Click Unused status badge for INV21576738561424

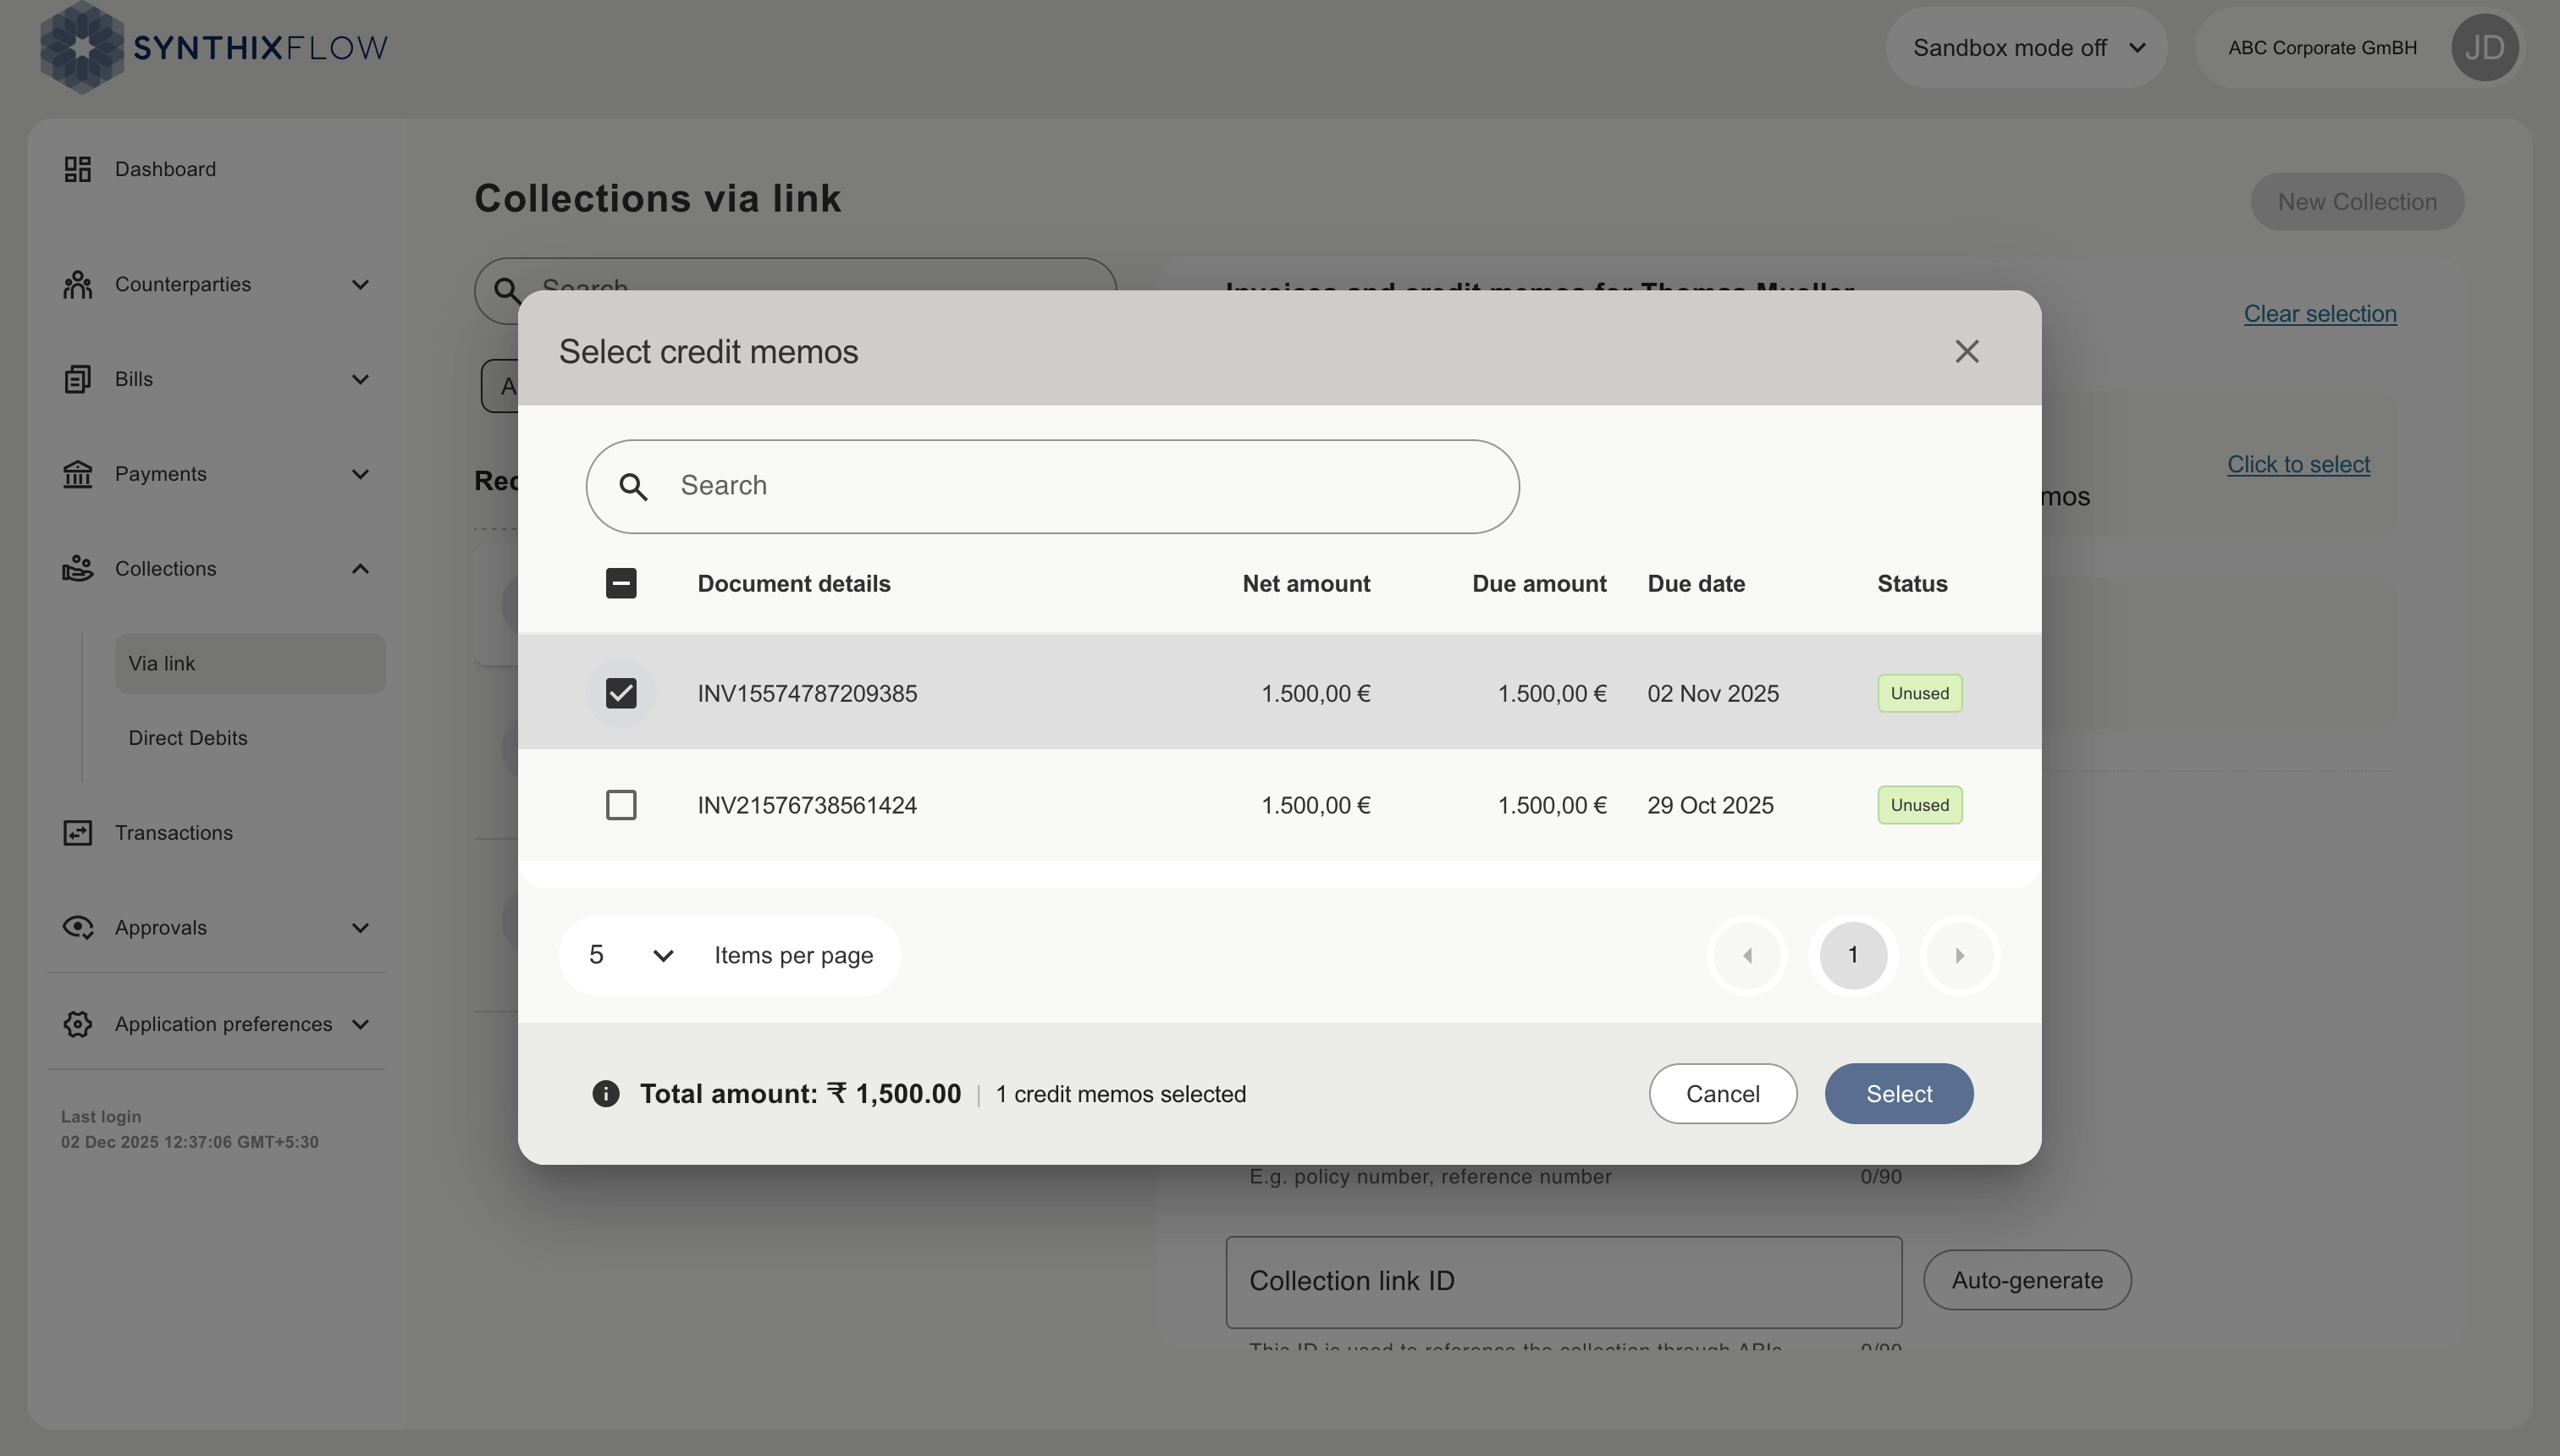click(x=1920, y=805)
